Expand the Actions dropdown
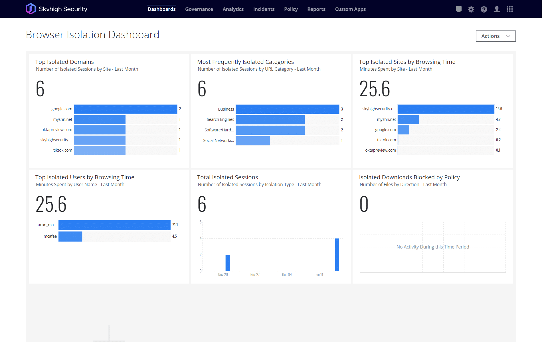 click(496, 36)
